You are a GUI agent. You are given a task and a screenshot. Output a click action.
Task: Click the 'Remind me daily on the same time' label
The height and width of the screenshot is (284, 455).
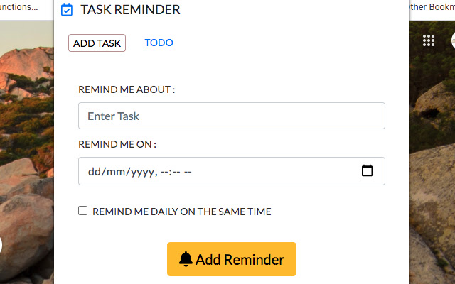181,212
